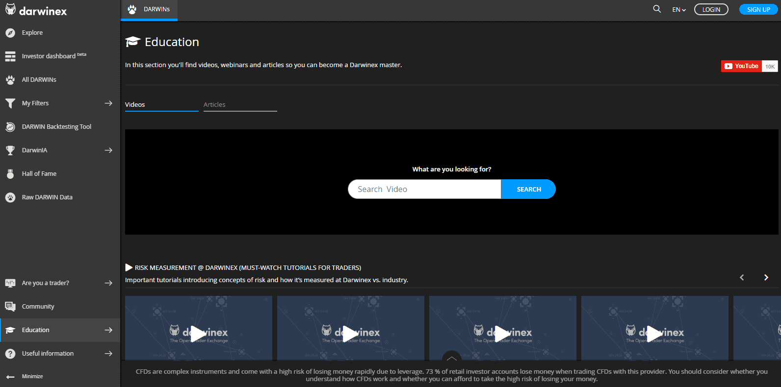Click the blue SEARCH button
The image size is (781, 387).
tap(528, 189)
